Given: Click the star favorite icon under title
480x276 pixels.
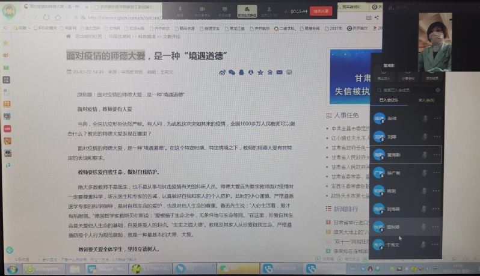Looking at the screenshot, I should tap(260, 72).
